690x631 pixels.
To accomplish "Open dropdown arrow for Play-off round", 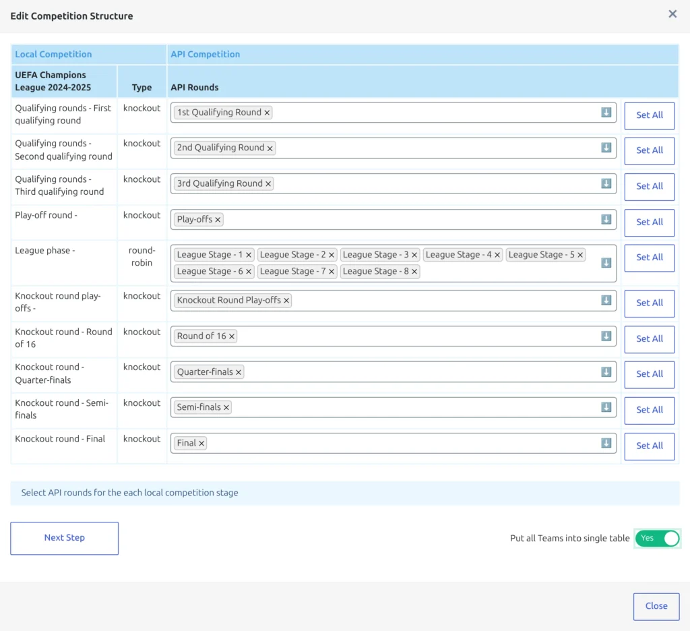I will coord(606,219).
